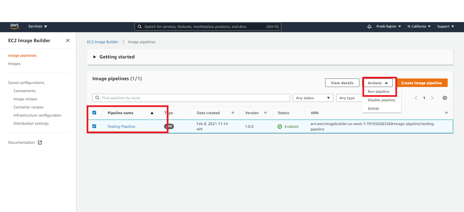Expand the Getting started section
The width and height of the screenshot is (464, 212).
coord(114,57)
